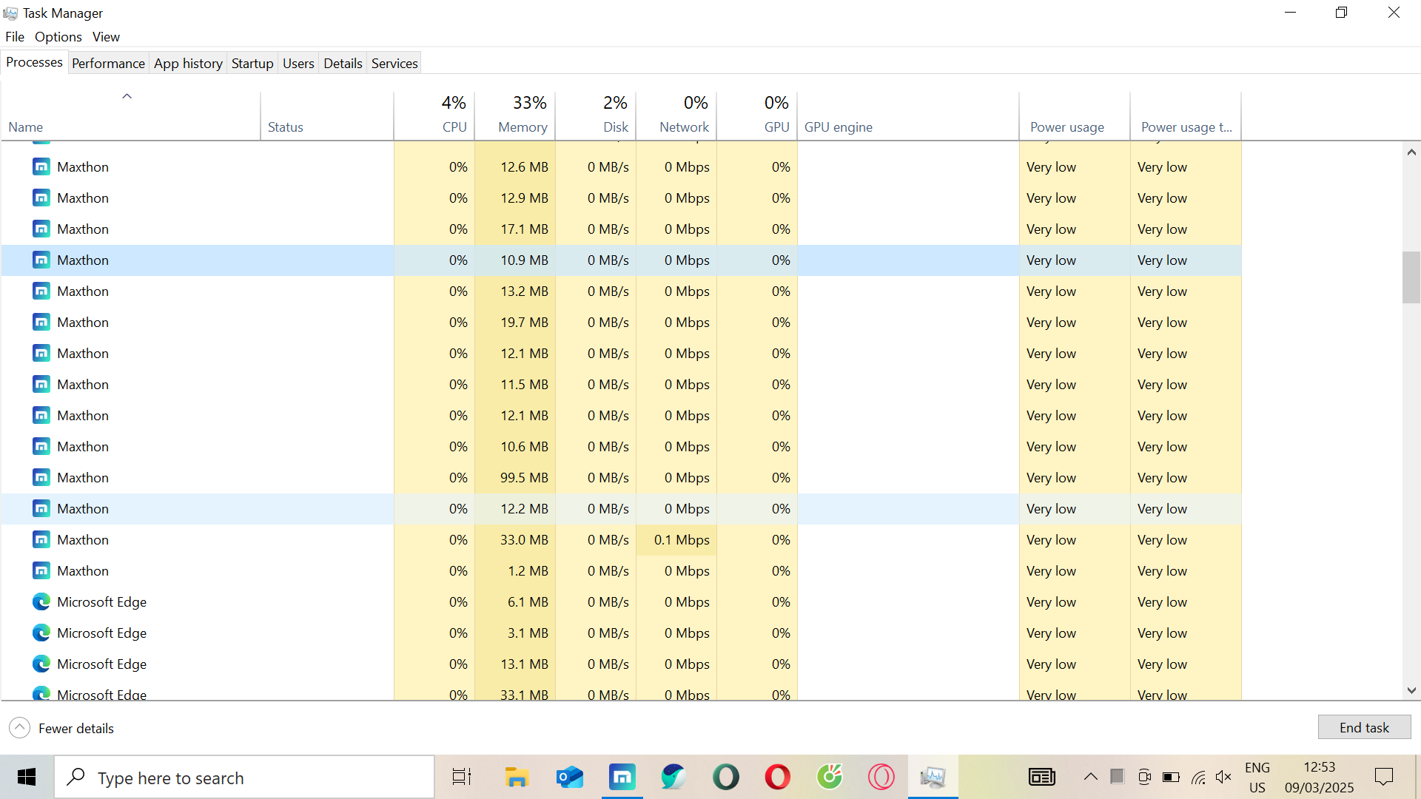Launch Outlook from the taskbar

[x=570, y=778]
